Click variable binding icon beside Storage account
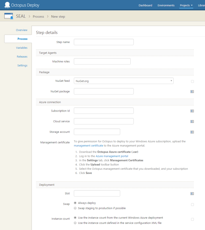The width and height of the screenshot is (205, 230). pyautogui.click(x=192, y=132)
